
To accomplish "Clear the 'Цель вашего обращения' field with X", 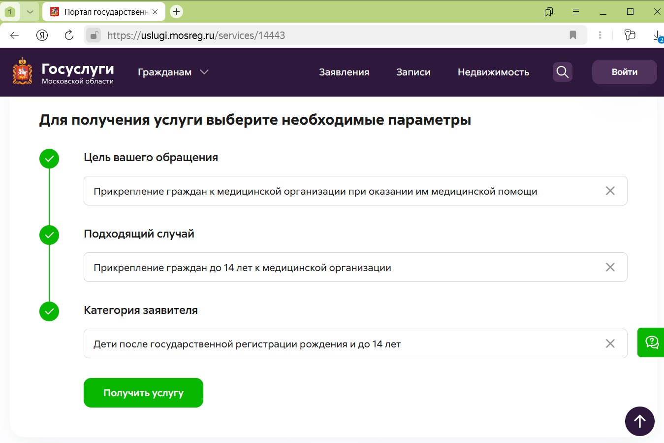I will click(610, 191).
